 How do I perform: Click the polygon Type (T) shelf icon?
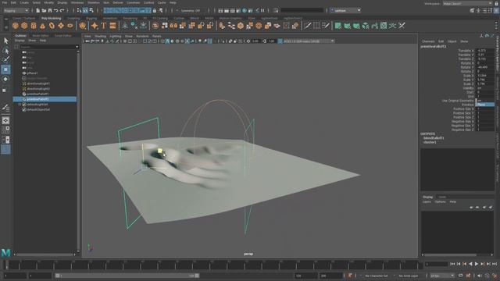pos(104,26)
